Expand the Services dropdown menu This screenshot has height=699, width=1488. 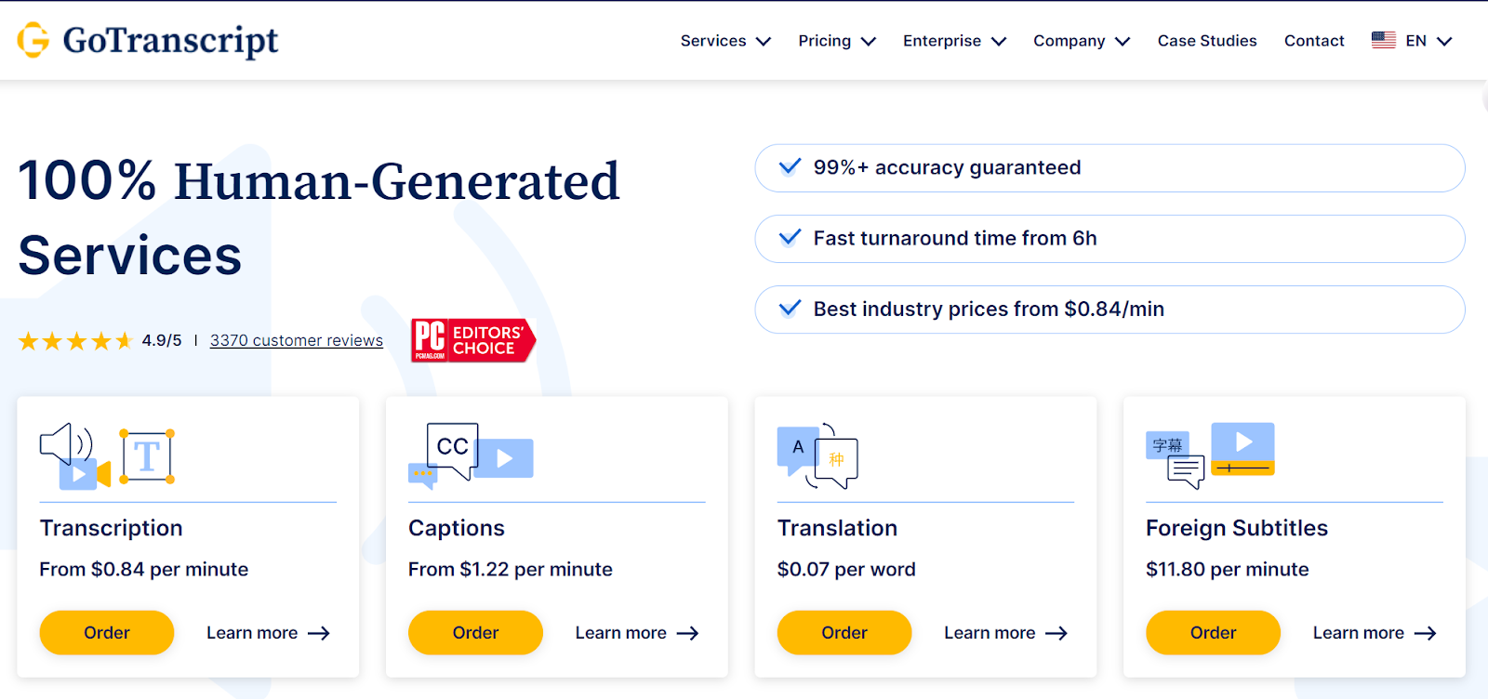[x=724, y=41]
